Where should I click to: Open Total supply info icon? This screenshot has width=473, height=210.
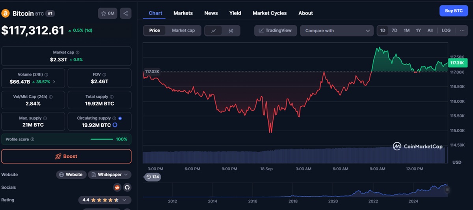point(112,96)
